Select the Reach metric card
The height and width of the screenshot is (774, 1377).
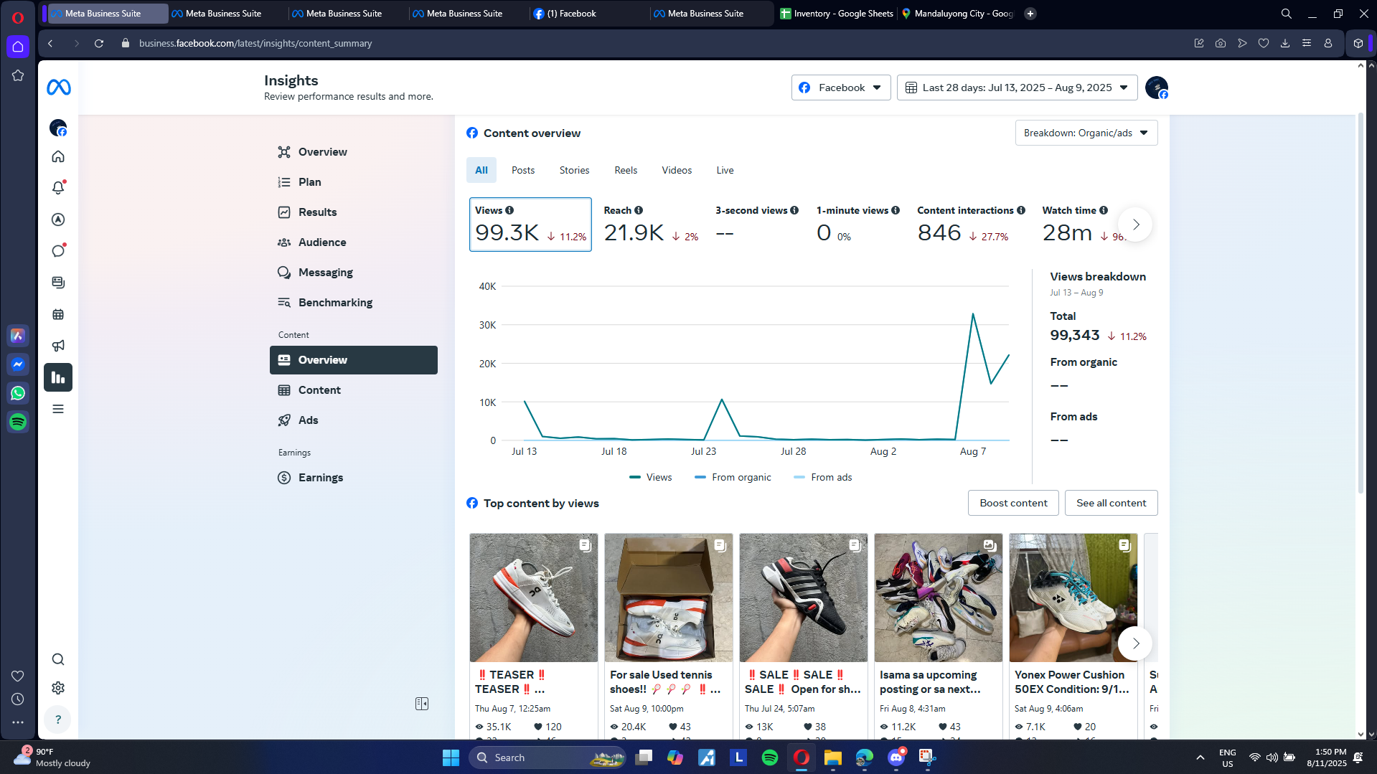[x=650, y=225]
